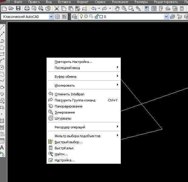Select the Text tool letter A
This screenshot has height=182, width=188.
pos(2,148)
